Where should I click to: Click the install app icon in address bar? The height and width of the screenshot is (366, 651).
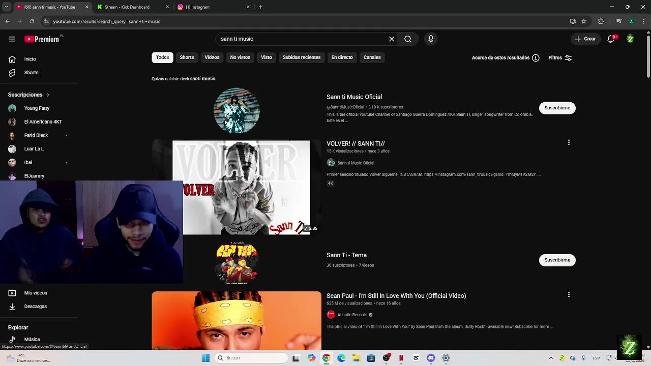(573, 21)
